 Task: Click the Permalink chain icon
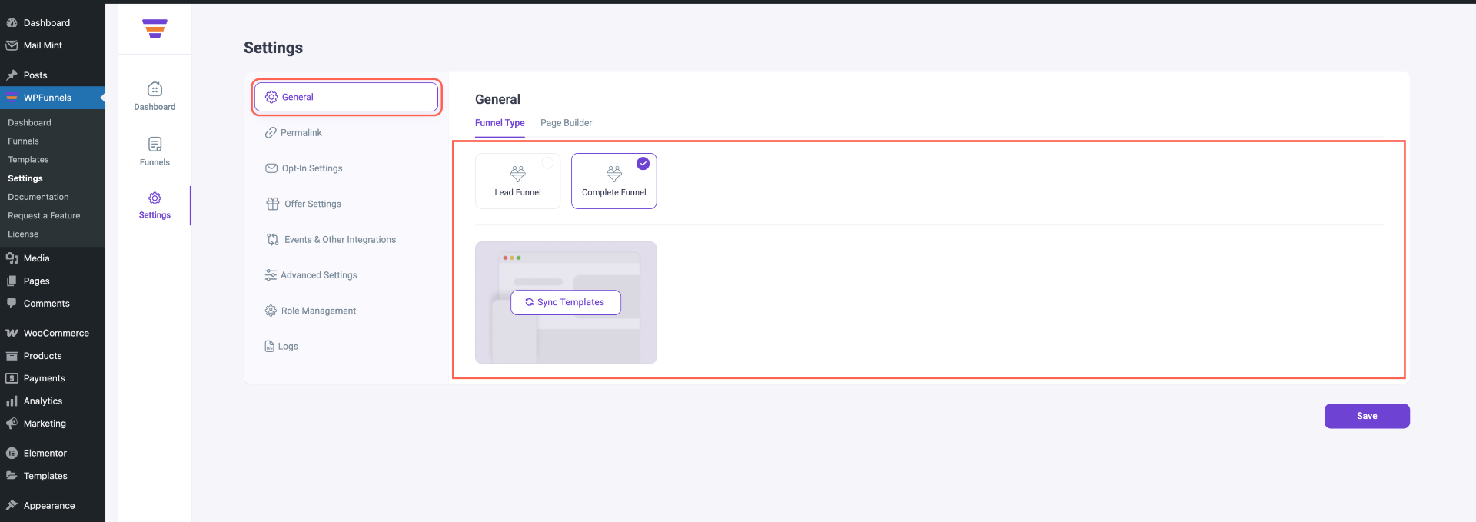pyautogui.click(x=271, y=133)
